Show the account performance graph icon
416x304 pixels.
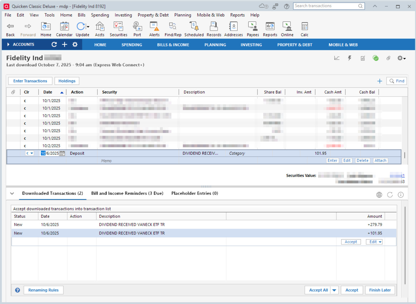(x=337, y=58)
